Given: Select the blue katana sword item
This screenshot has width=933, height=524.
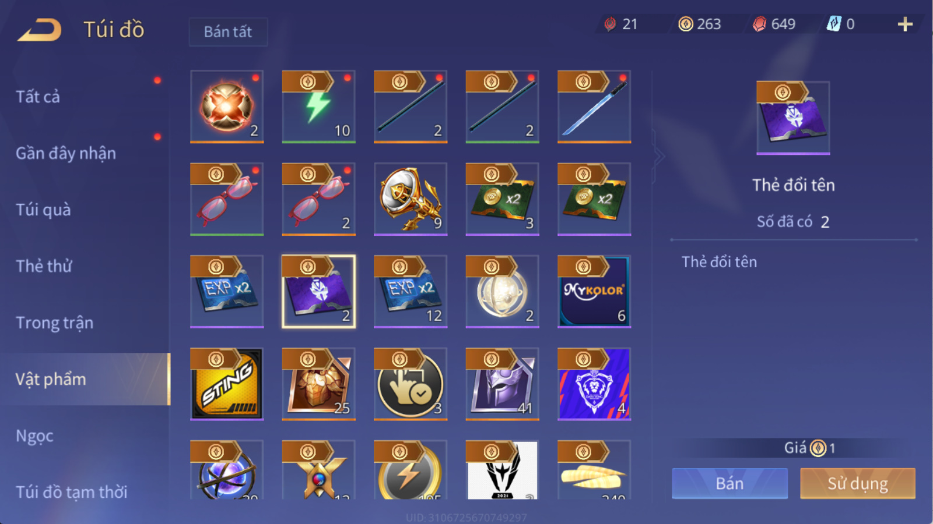Looking at the screenshot, I should [x=594, y=107].
